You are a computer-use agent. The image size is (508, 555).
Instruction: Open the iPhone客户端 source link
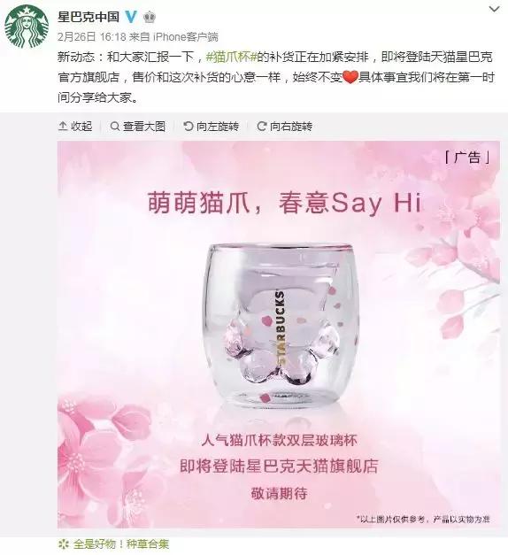click(x=185, y=36)
